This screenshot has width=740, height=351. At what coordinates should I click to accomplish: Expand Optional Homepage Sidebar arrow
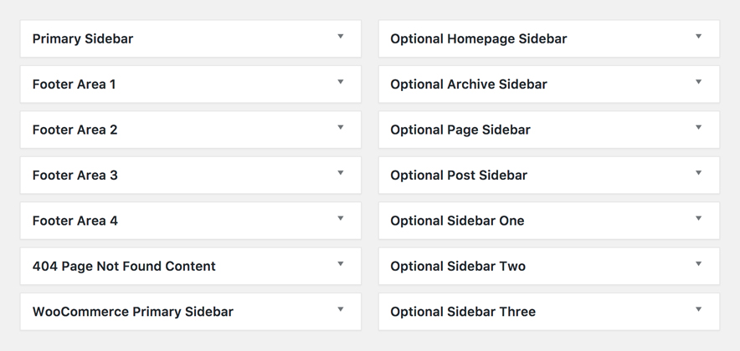coord(698,37)
